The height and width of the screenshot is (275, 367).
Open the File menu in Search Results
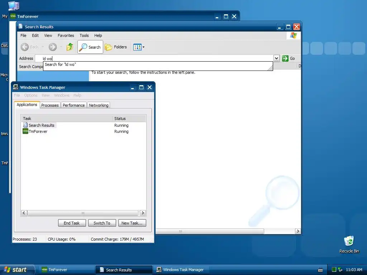click(23, 35)
